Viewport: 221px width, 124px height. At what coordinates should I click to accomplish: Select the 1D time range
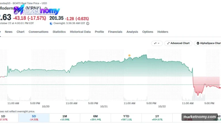[9, 118]
